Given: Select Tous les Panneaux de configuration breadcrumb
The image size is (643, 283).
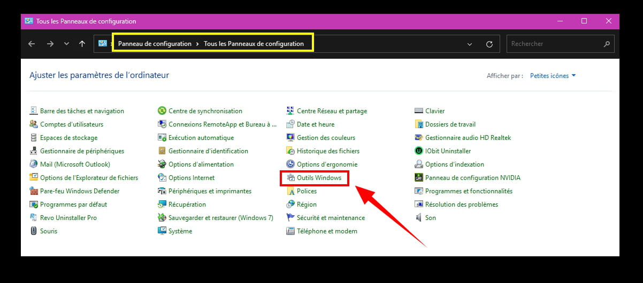Looking at the screenshot, I should pyautogui.click(x=254, y=44).
